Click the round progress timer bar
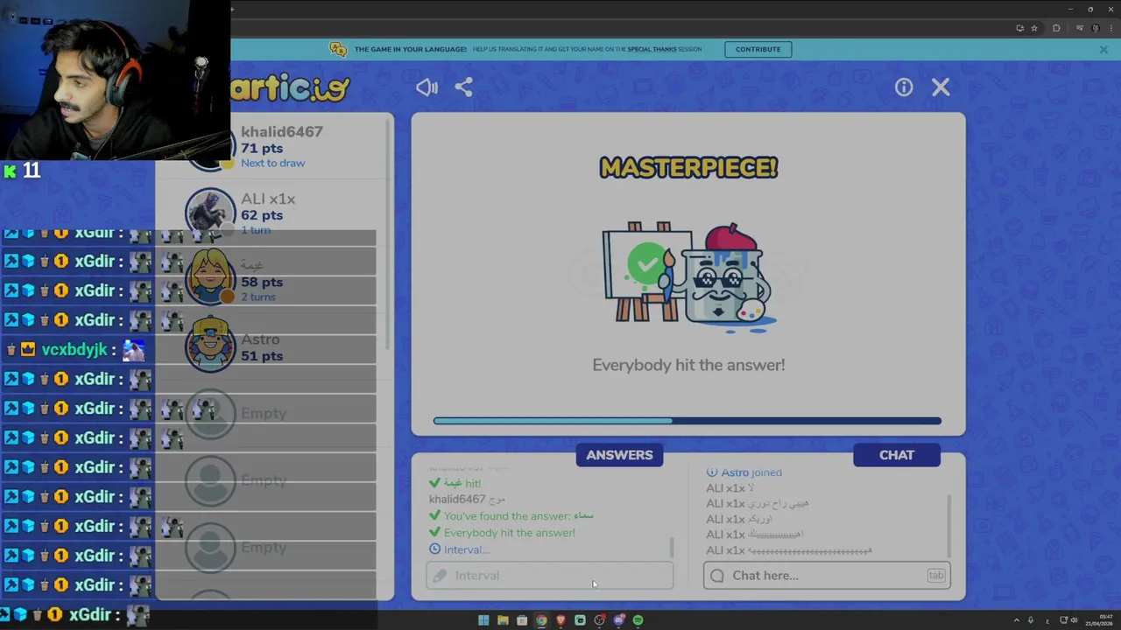Image resolution: width=1121 pixels, height=630 pixels. click(687, 421)
